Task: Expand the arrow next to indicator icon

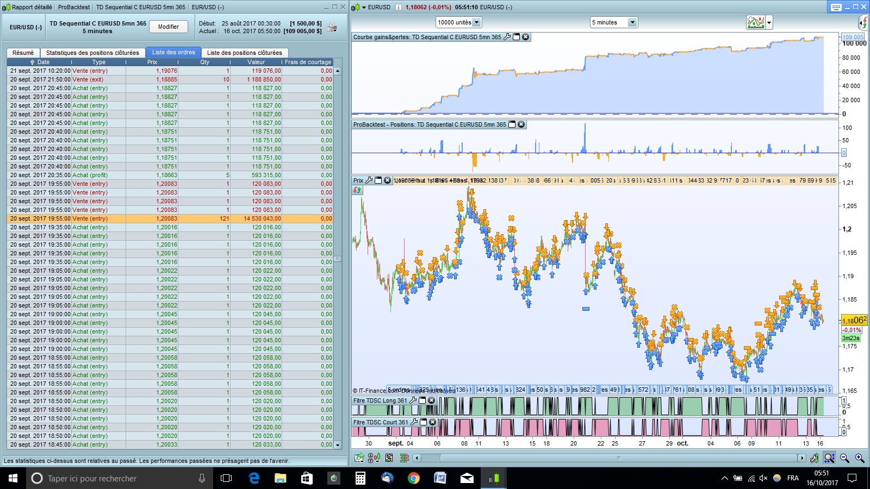Action: (x=769, y=22)
